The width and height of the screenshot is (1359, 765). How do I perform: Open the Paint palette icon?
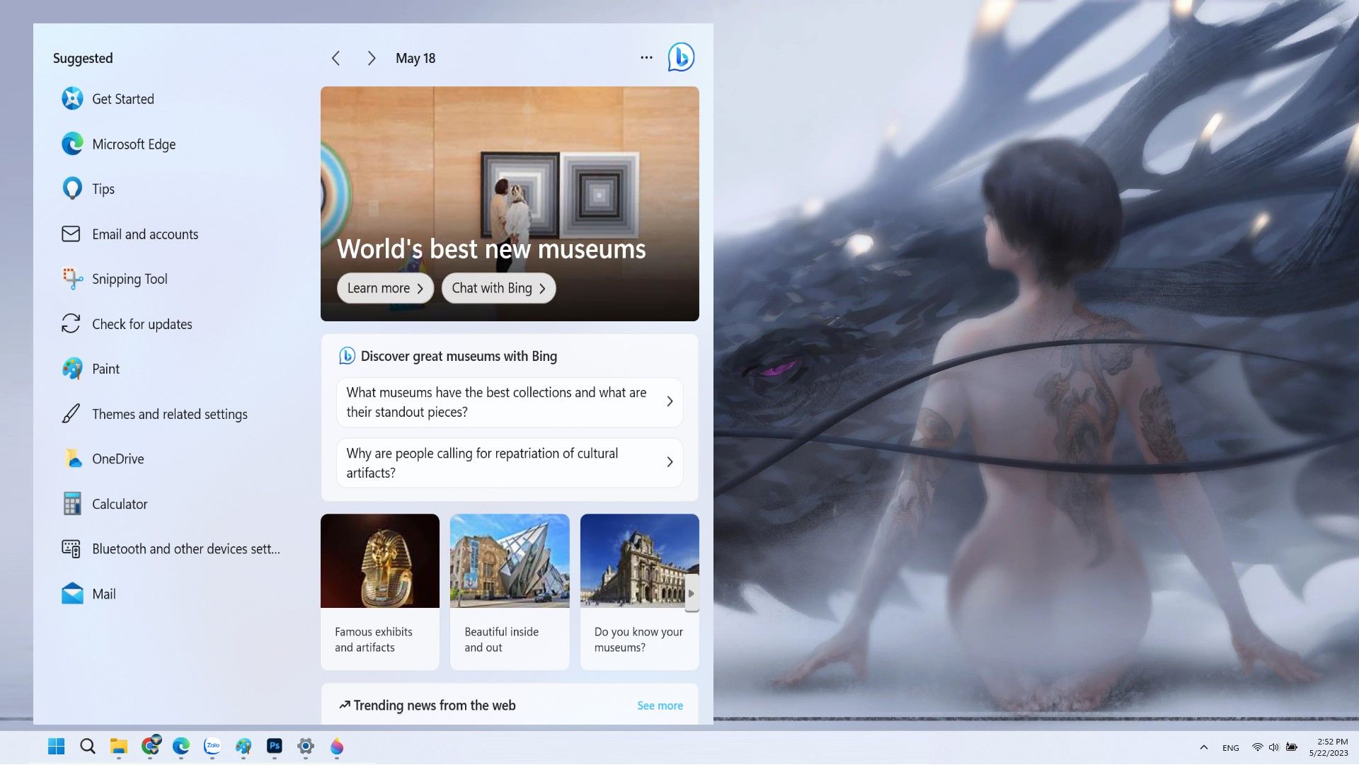click(x=72, y=369)
